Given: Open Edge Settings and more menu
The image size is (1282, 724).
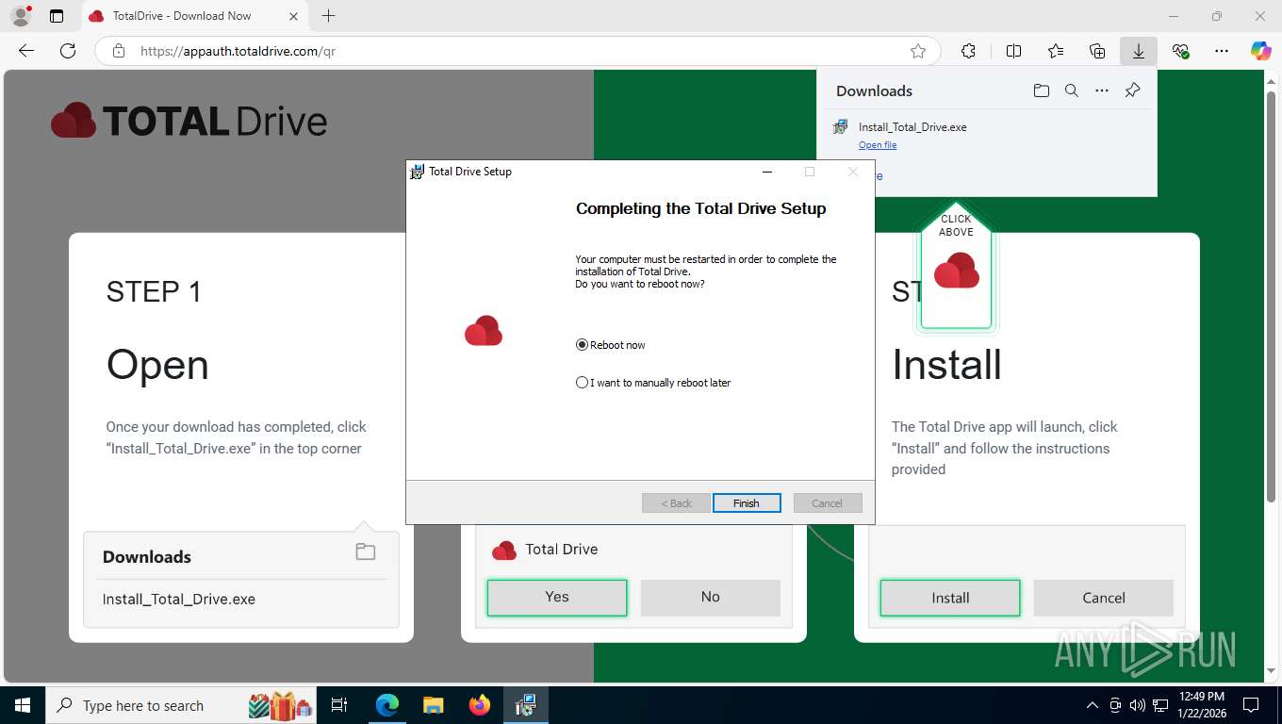Looking at the screenshot, I should pos(1222,51).
